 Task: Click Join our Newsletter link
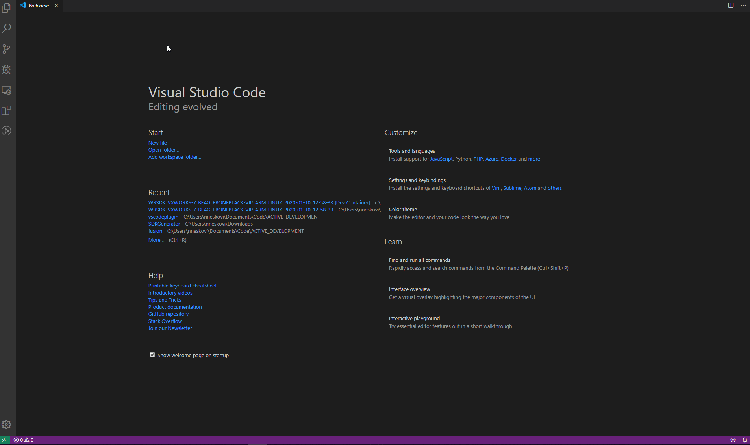click(170, 328)
